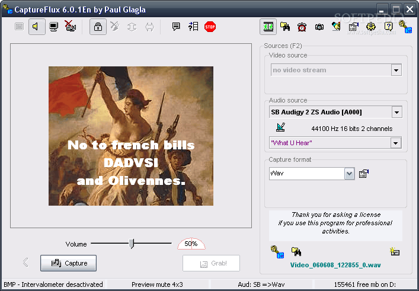Click the film reel icon in toolbar
The image size is (419, 291).
405,27
